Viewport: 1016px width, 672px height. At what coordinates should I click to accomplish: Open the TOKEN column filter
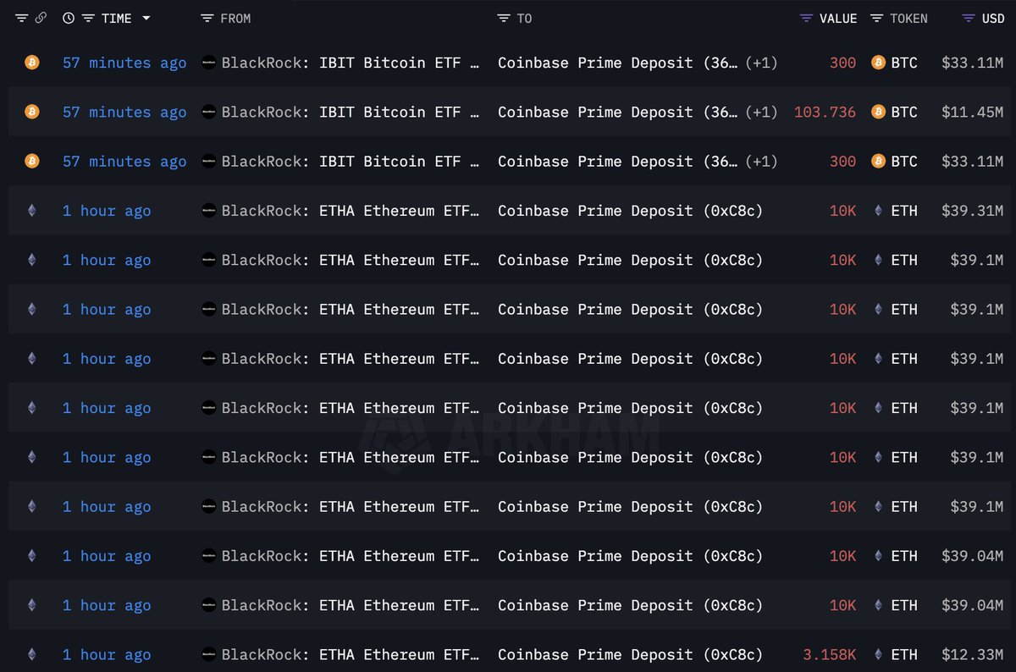pos(877,19)
